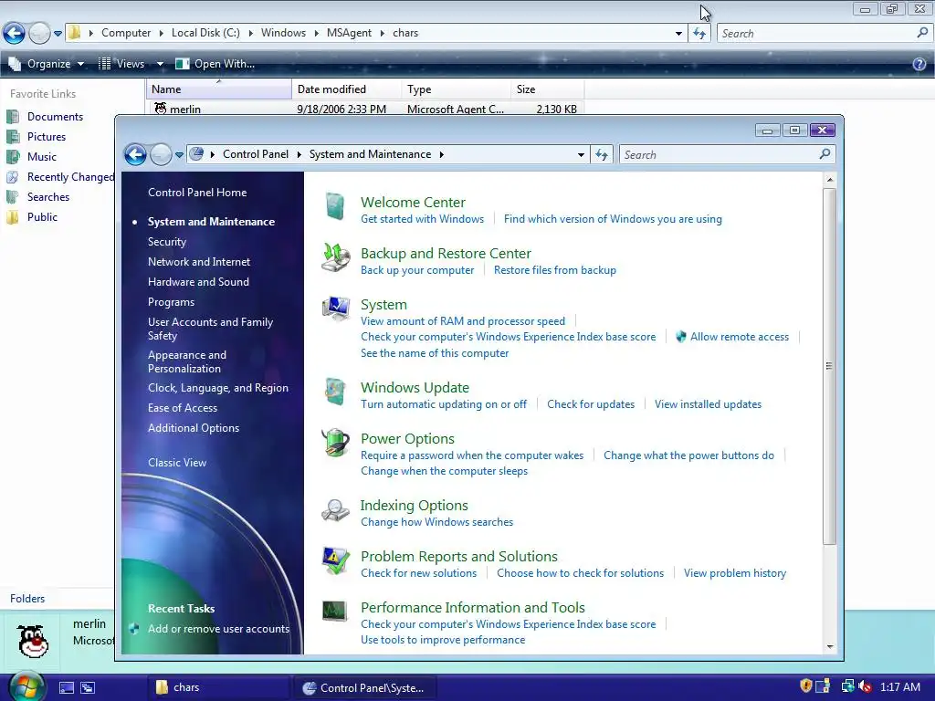Viewport: 935px width, 701px height.
Task: Open Explorer recent pages dropdown arrow
Action: coord(58,34)
